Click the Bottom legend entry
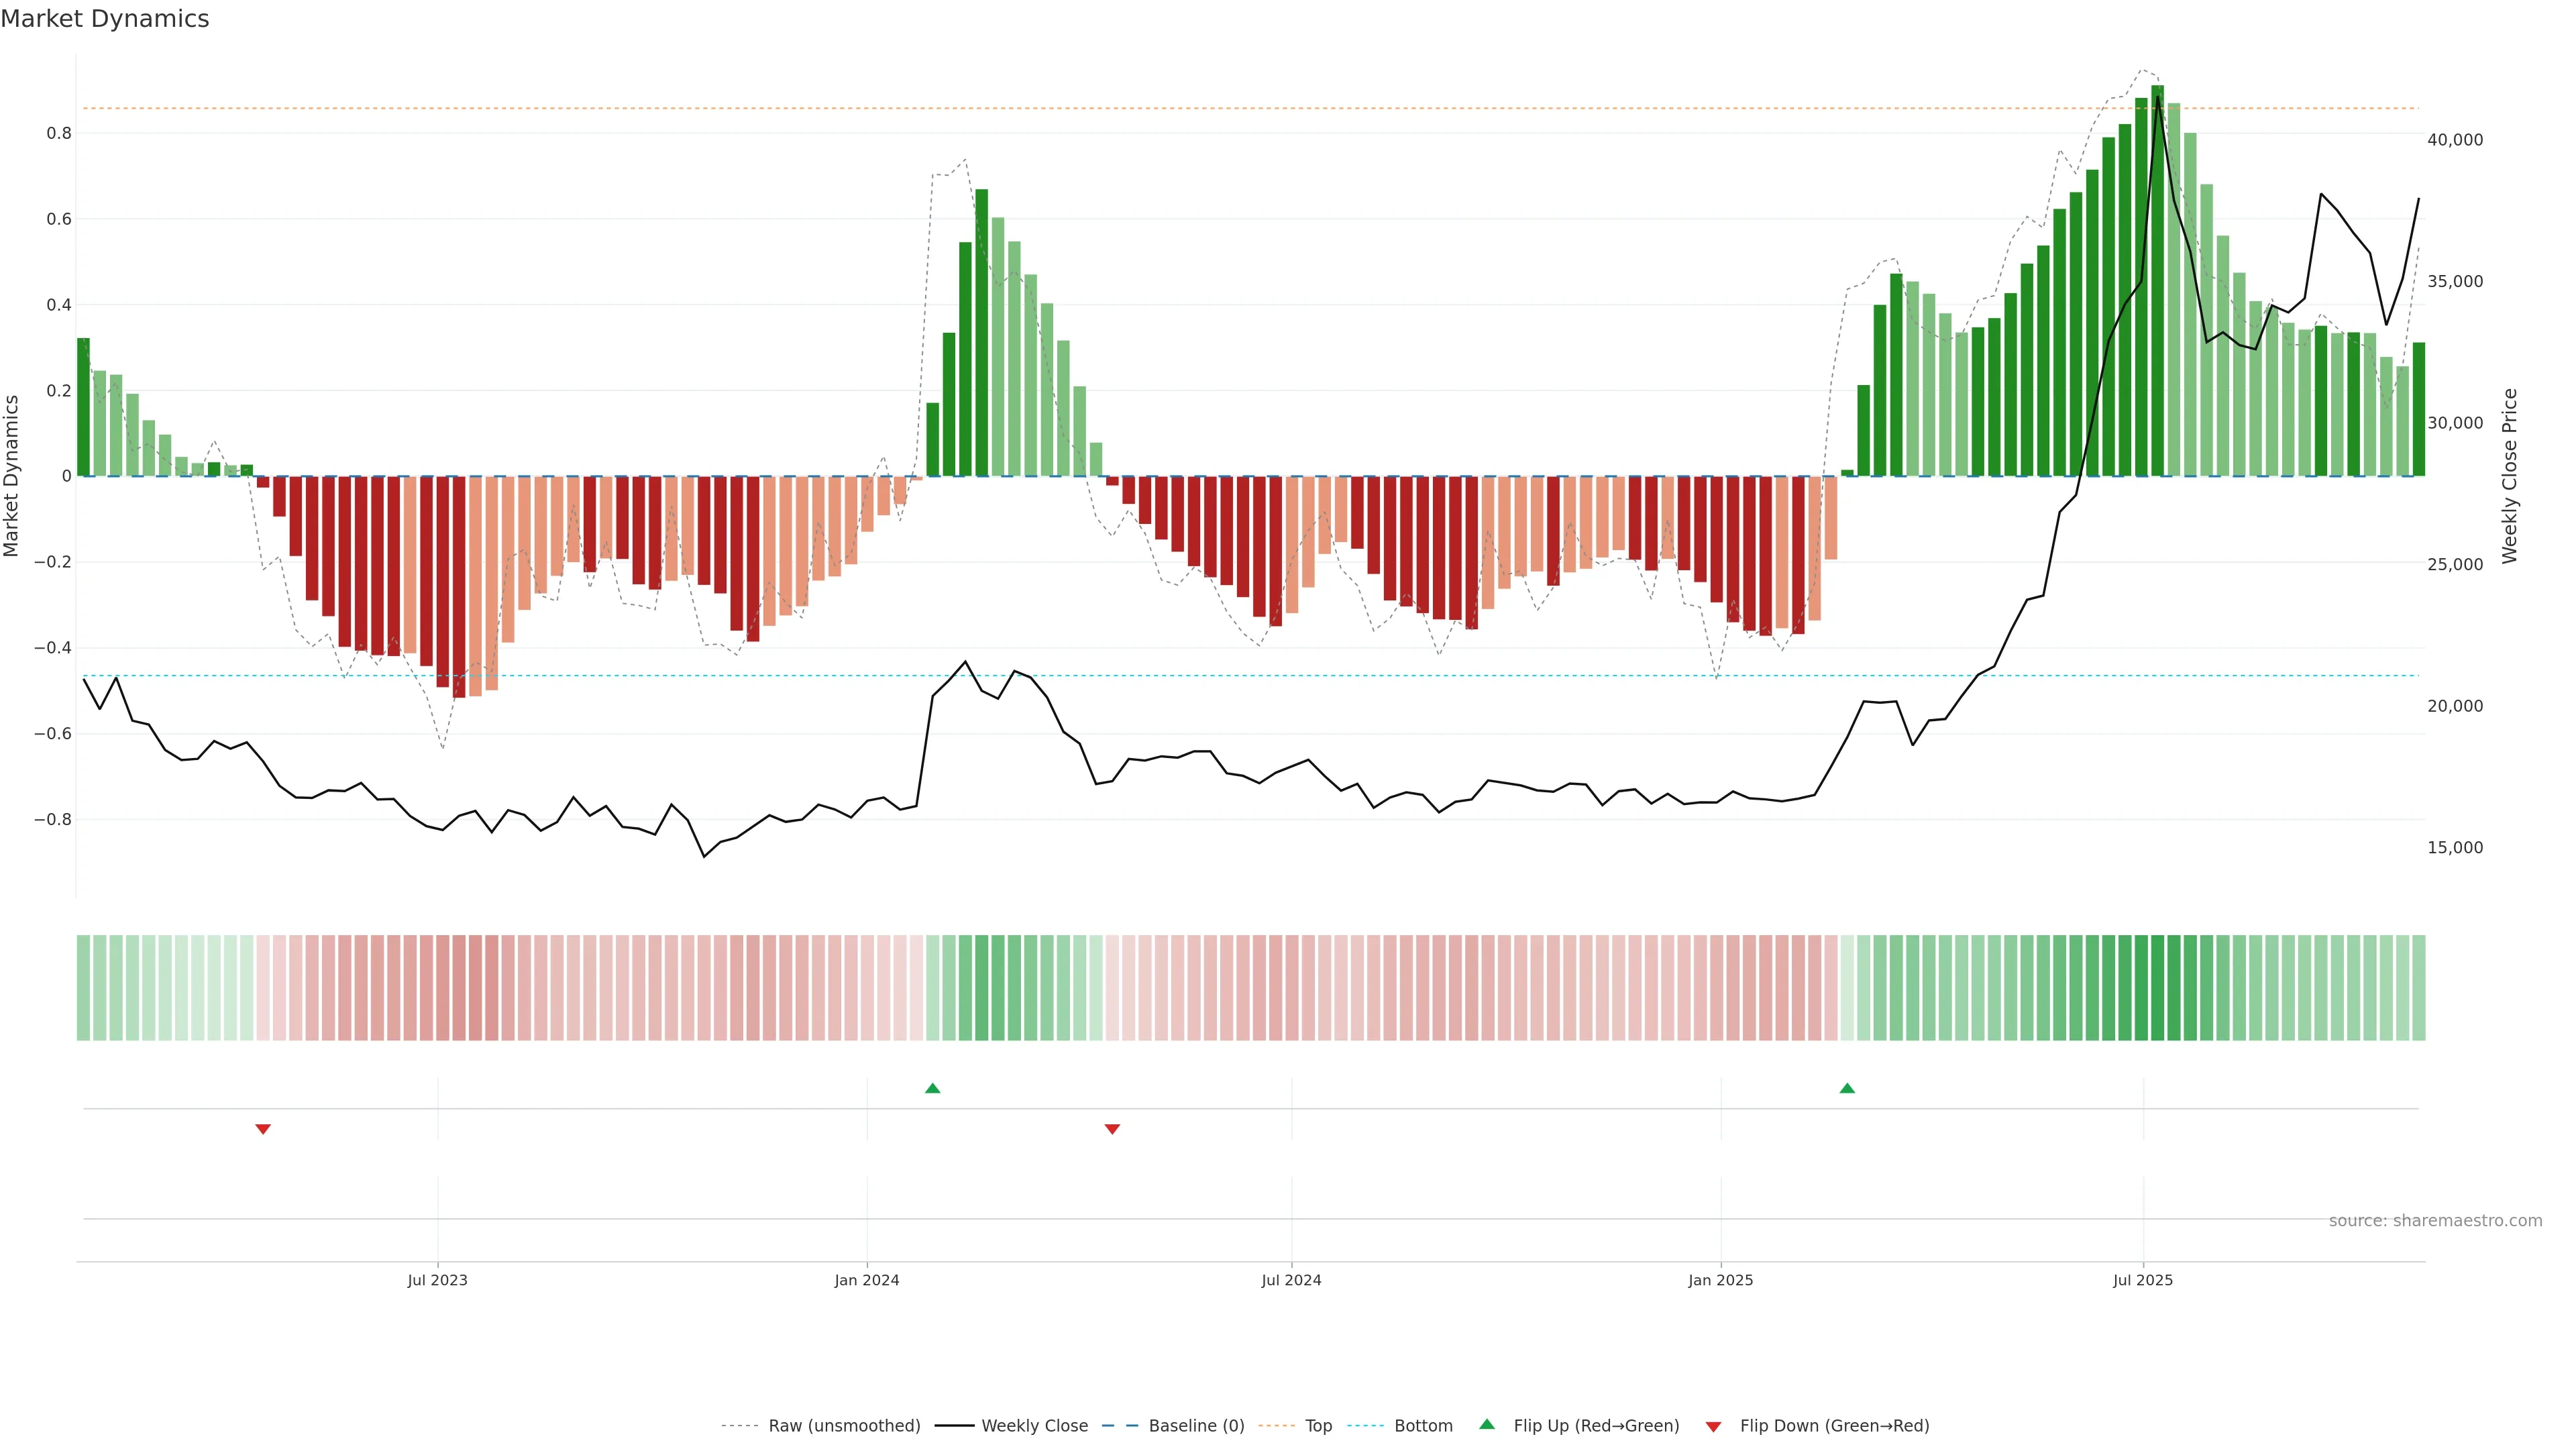Viewport: 2576px width, 1449px height. pyautogui.click(x=1422, y=1426)
